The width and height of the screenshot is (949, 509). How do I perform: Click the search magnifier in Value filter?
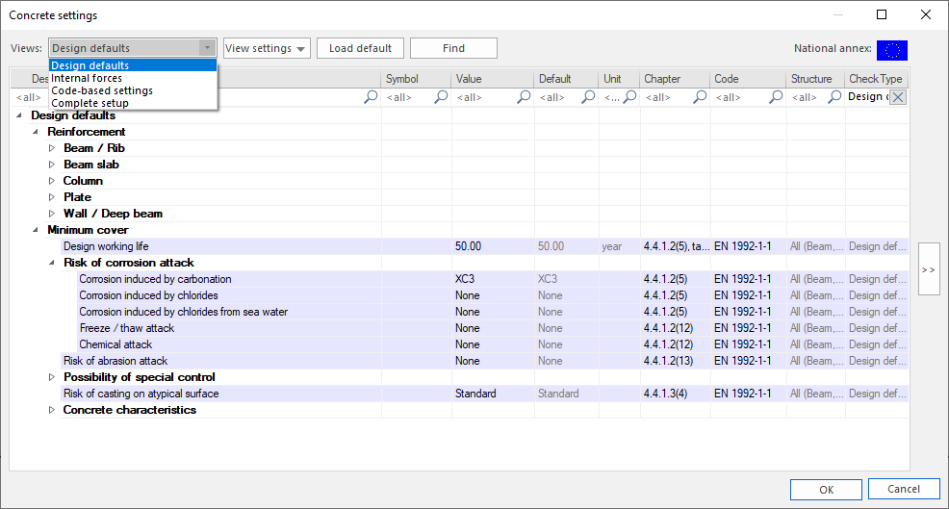point(524,97)
